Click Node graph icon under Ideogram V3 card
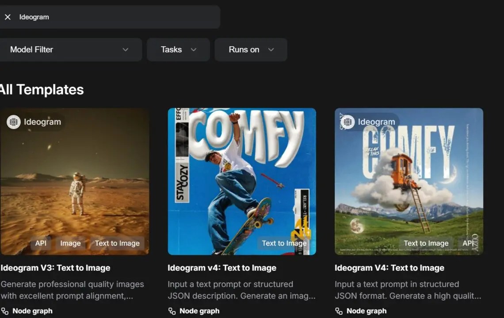This screenshot has height=318, width=504. coord(5,311)
